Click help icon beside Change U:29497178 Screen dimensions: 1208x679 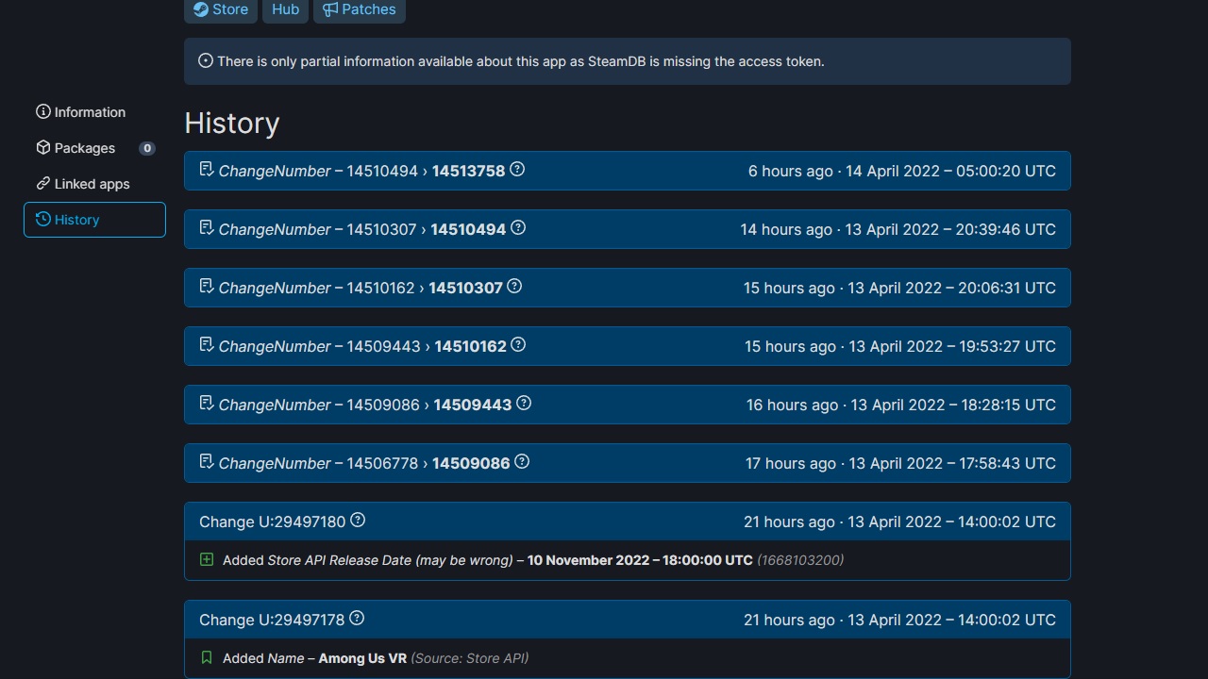(357, 619)
